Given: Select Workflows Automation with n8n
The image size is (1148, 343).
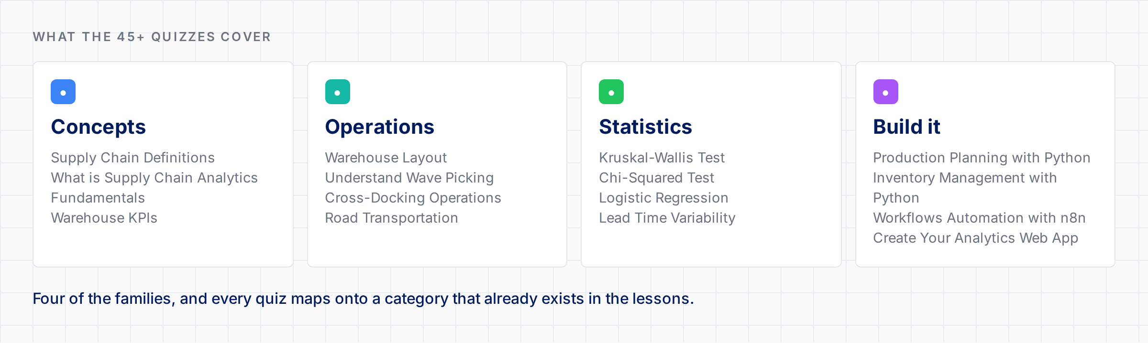Looking at the screenshot, I should click(x=980, y=218).
